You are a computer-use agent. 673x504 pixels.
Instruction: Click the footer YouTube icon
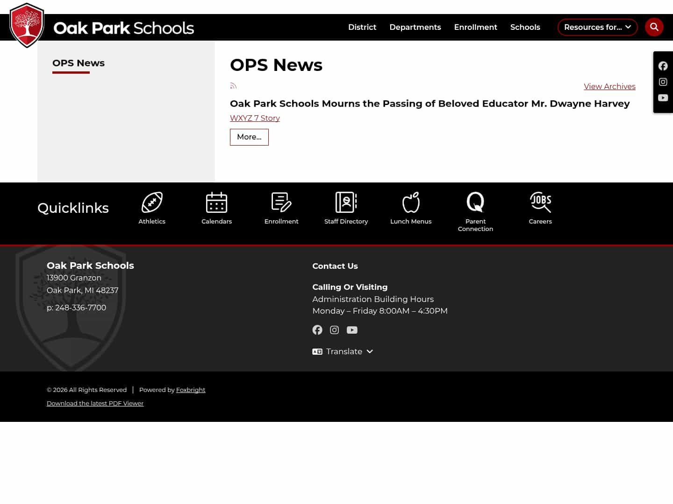point(352,330)
